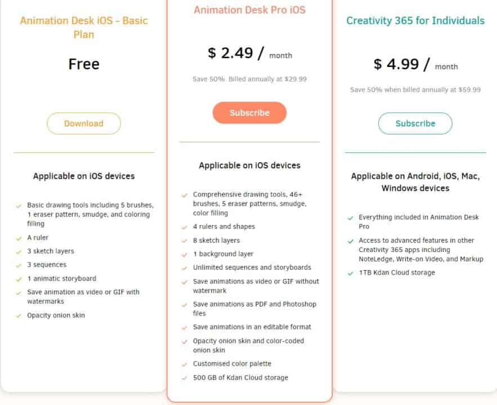Click the checkmark next to 'Customised color palette'
Viewport: 497px width, 405px height.
pos(184,364)
